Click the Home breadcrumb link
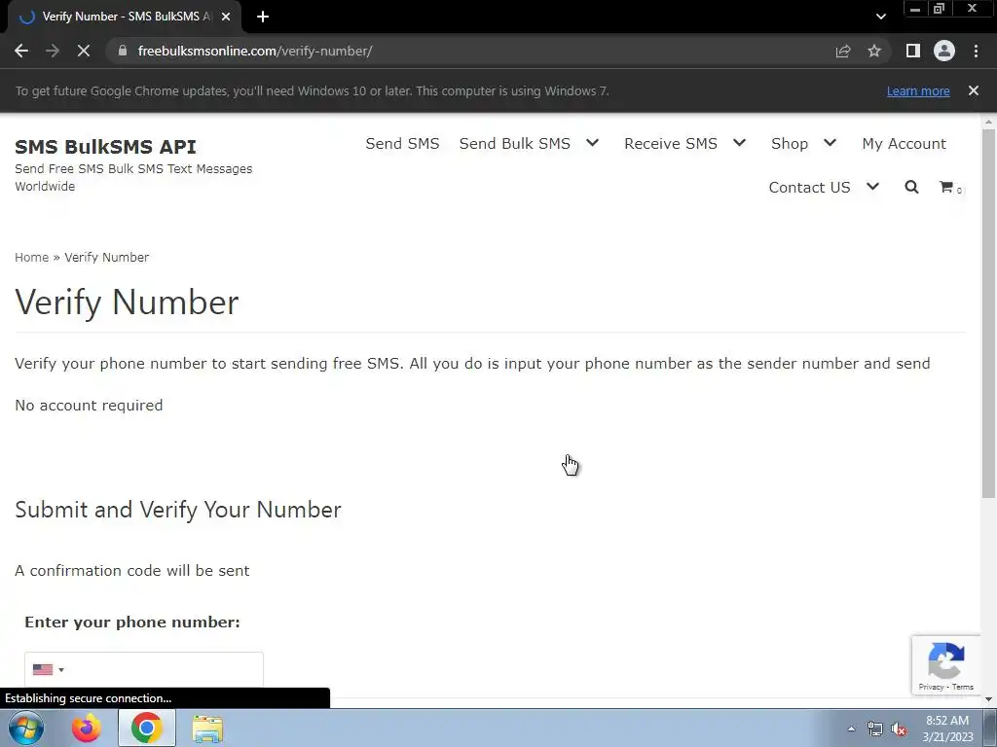This screenshot has height=747, width=997. click(32, 257)
